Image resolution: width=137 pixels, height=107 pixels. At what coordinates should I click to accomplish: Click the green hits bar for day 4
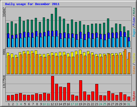(x=20, y=25)
